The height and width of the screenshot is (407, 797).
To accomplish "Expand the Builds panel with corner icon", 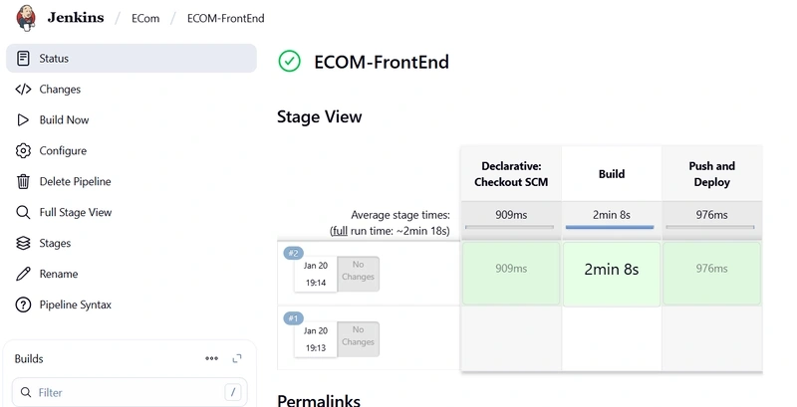I will tap(237, 359).
